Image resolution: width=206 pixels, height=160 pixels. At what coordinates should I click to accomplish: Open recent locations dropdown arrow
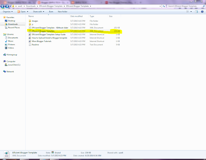pyautogui.click(x=10, y=6)
